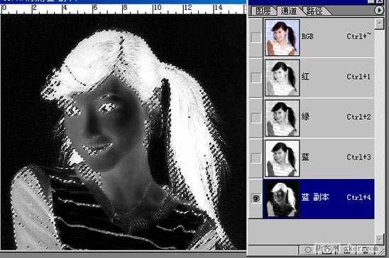Click the horizontal ruler above canvas
The image size is (389, 258).
point(124,9)
